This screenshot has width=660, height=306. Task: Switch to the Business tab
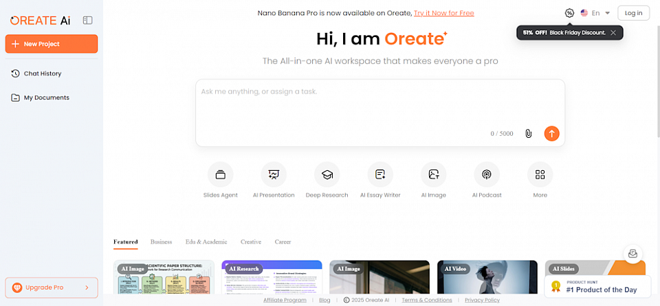pyautogui.click(x=161, y=242)
